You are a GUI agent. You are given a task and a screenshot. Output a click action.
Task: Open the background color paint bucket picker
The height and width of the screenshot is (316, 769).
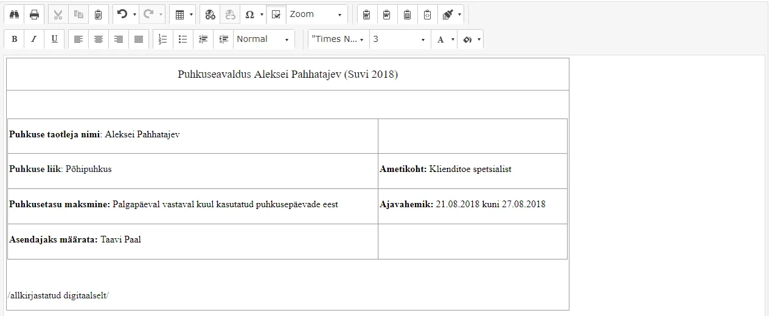(471, 39)
